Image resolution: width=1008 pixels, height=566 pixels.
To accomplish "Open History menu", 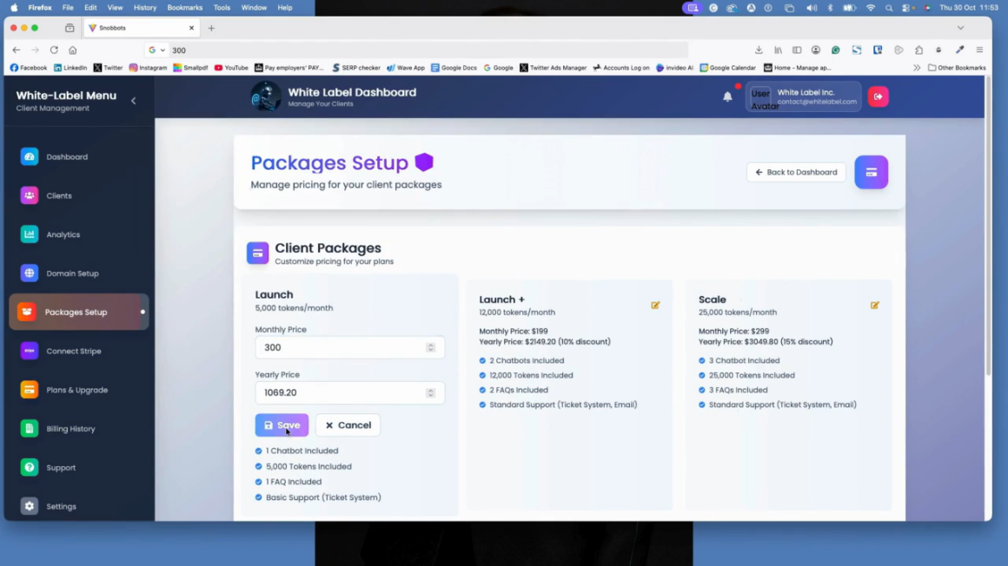I will tap(144, 8).
